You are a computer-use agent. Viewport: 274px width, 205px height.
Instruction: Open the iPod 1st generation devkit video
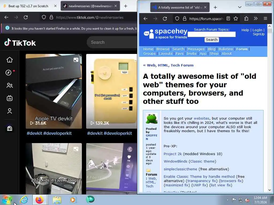coord(112,91)
